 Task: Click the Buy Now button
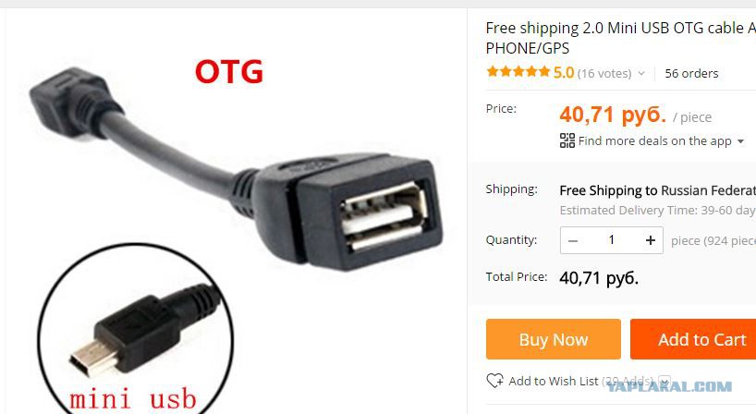553,339
